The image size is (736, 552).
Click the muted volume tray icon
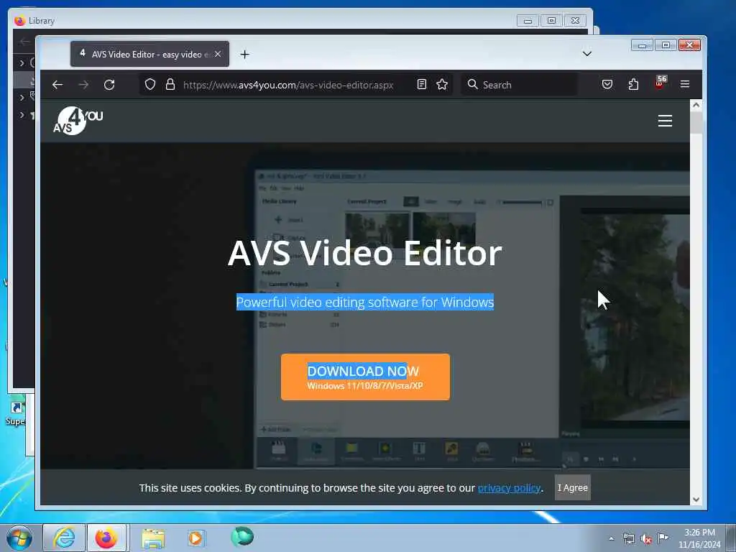pos(646,539)
